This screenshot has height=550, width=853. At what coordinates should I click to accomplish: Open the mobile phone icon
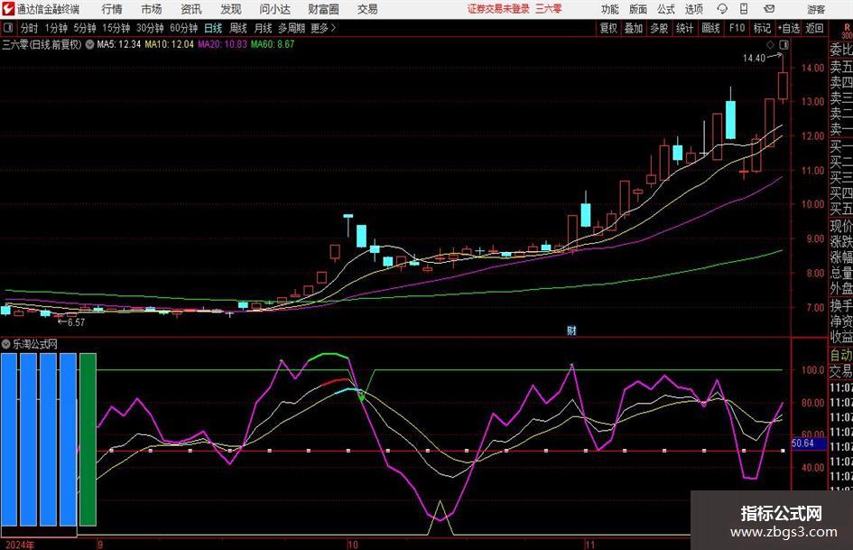click(x=744, y=9)
